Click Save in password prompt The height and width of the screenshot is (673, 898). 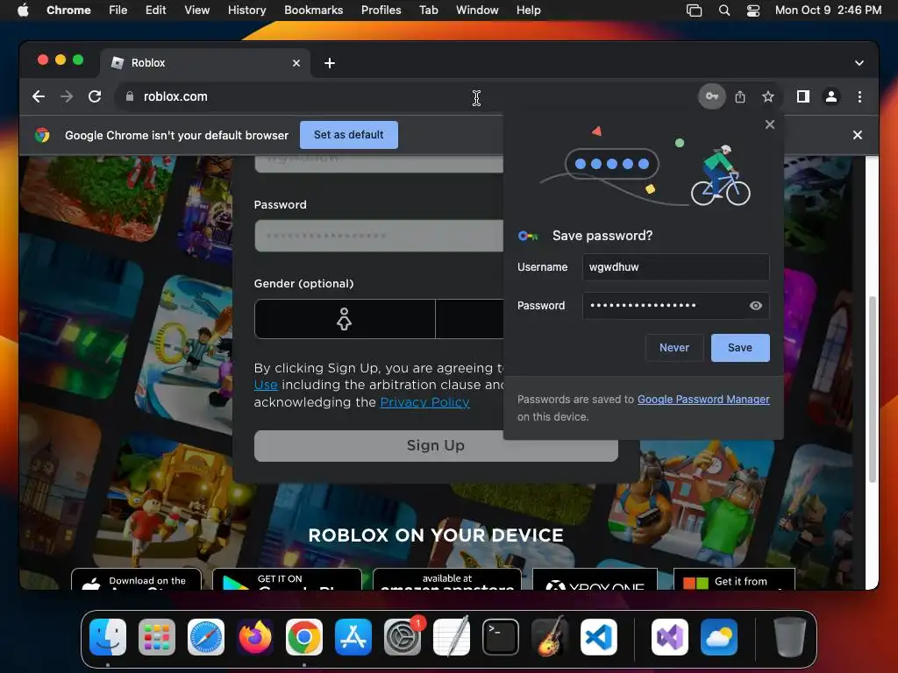coord(740,347)
